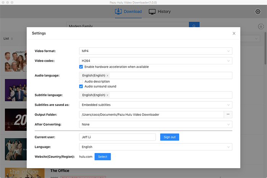Click The Office title text

[60, 171]
